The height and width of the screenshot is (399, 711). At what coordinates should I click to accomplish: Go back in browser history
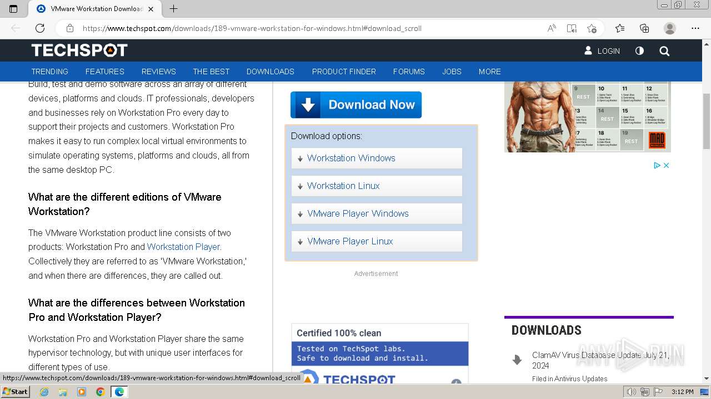click(16, 28)
